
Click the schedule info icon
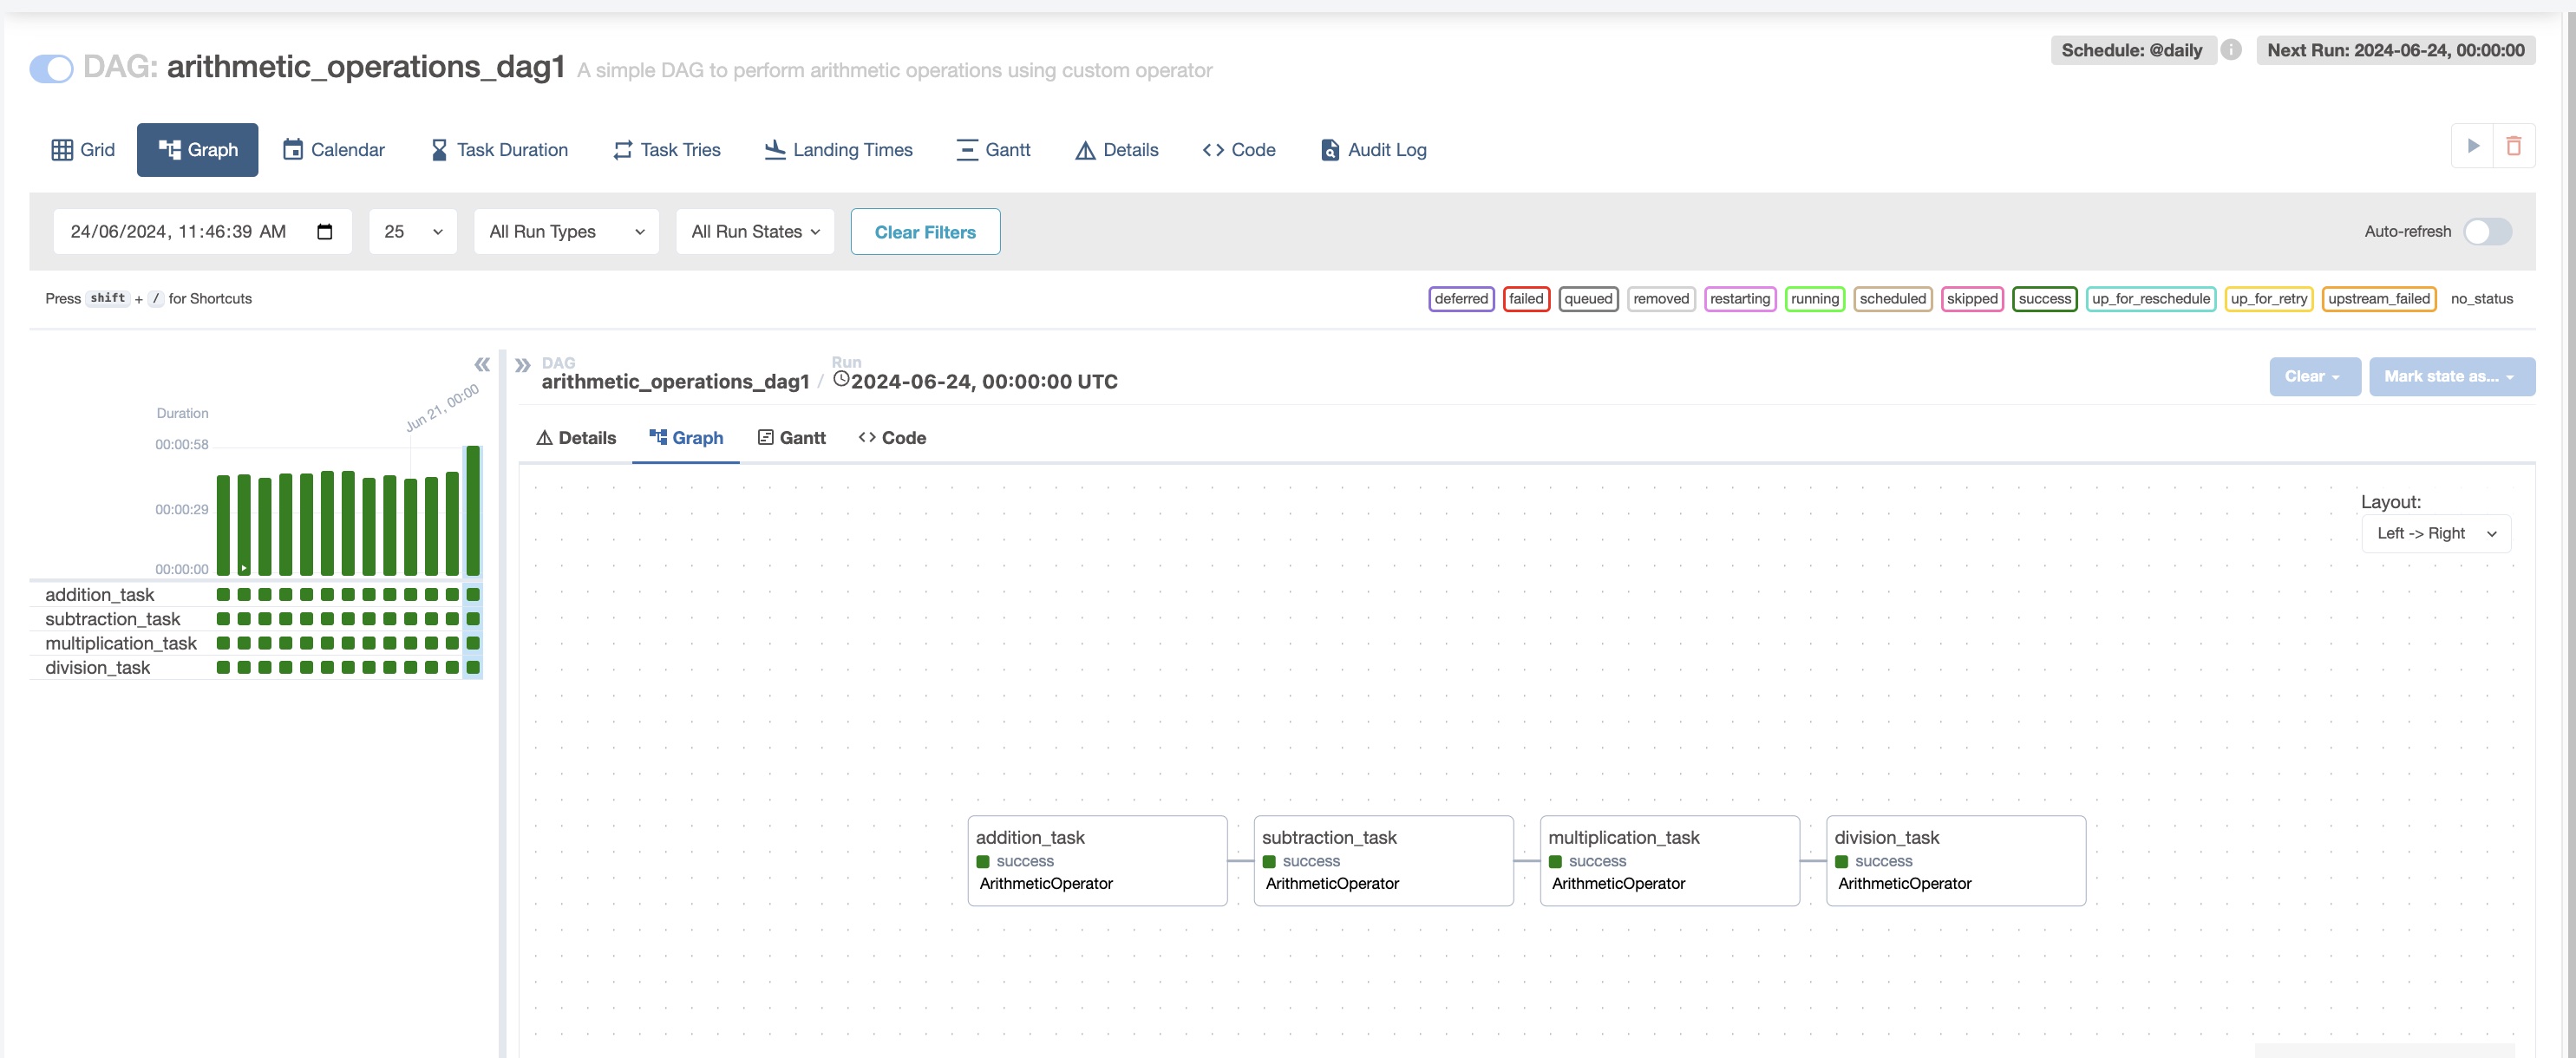tap(2231, 50)
